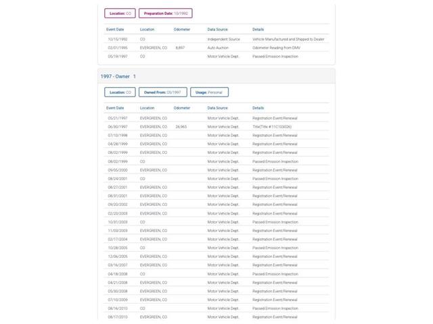Select the 8,897 odometer reading

(180, 48)
